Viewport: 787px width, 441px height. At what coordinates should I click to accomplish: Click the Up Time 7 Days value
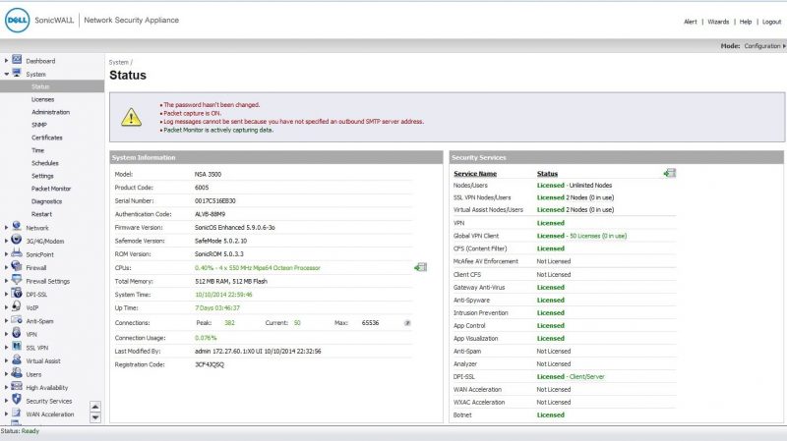217,308
